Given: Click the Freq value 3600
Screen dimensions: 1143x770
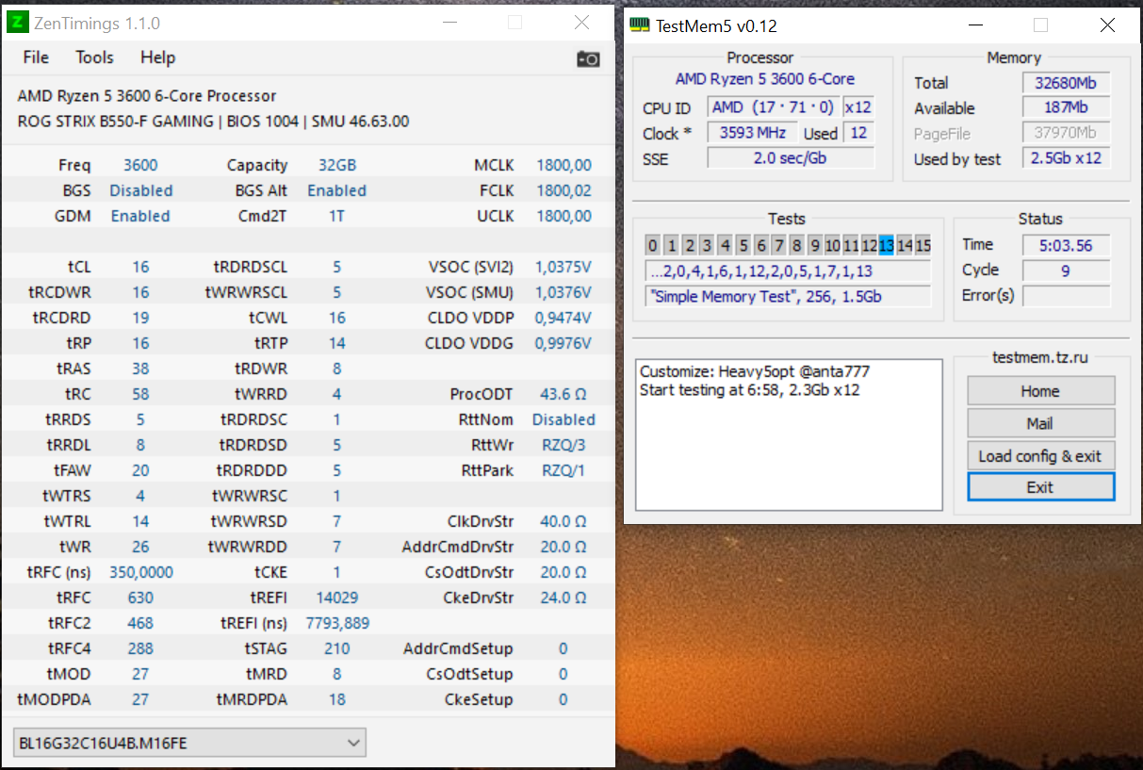Looking at the screenshot, I should pyautogui.click(x=140, y=165).
